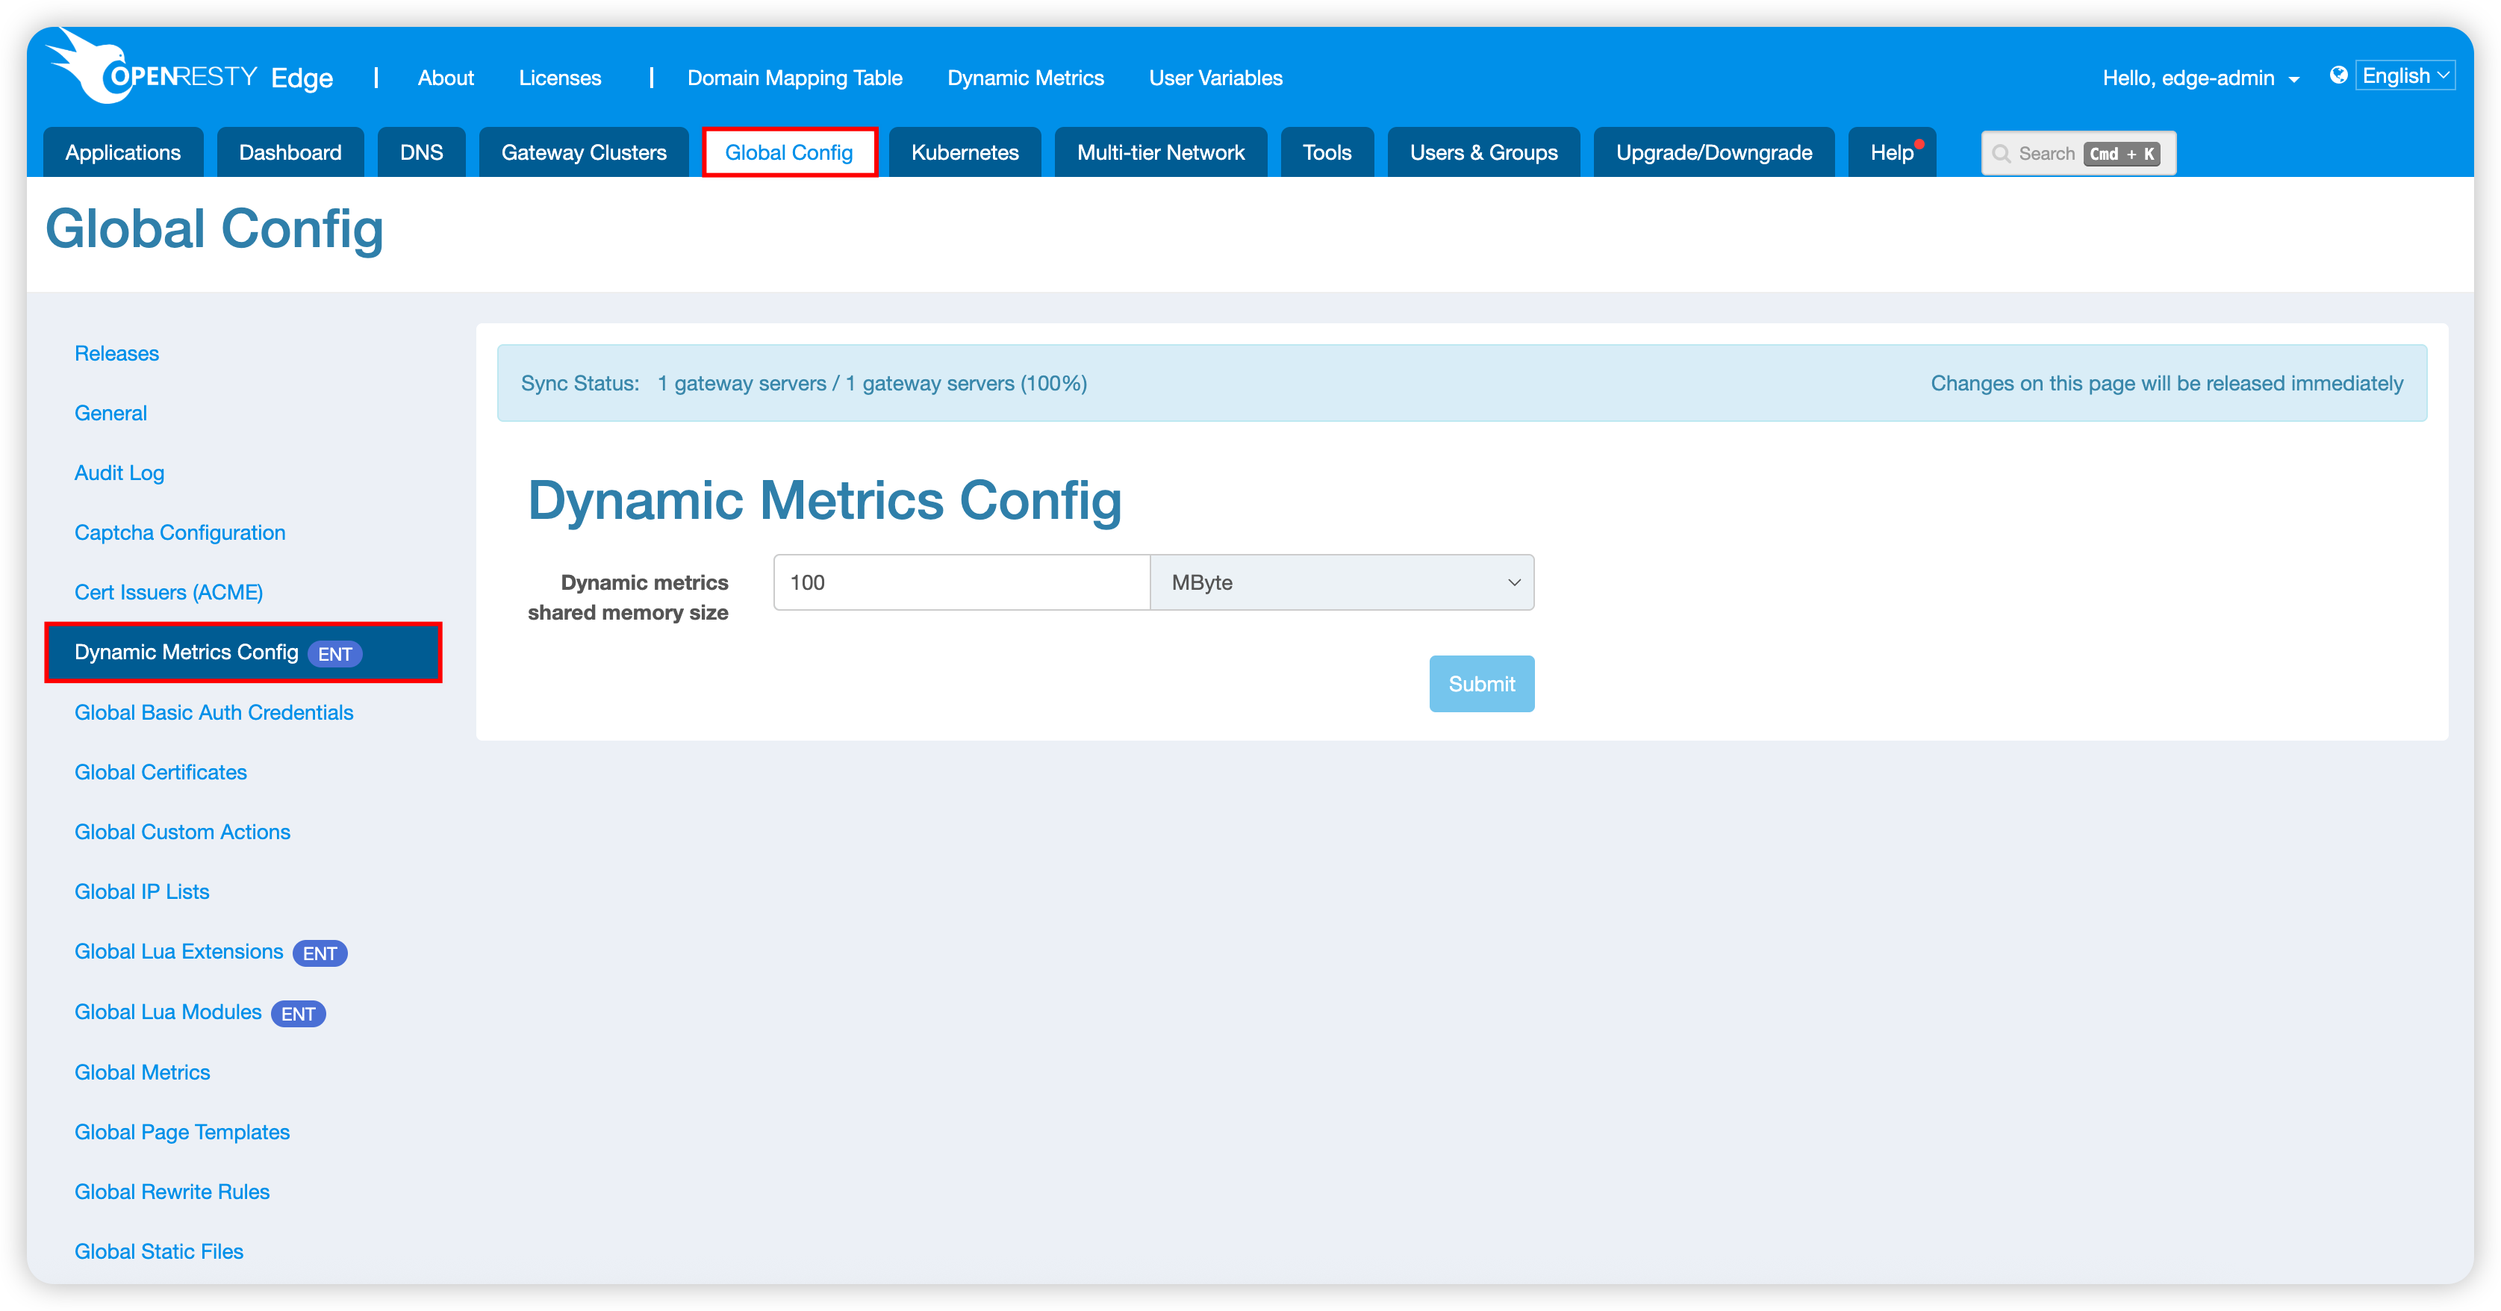
Task: Open the Users & Groups tab
Action: click(x=1483, y=152)
